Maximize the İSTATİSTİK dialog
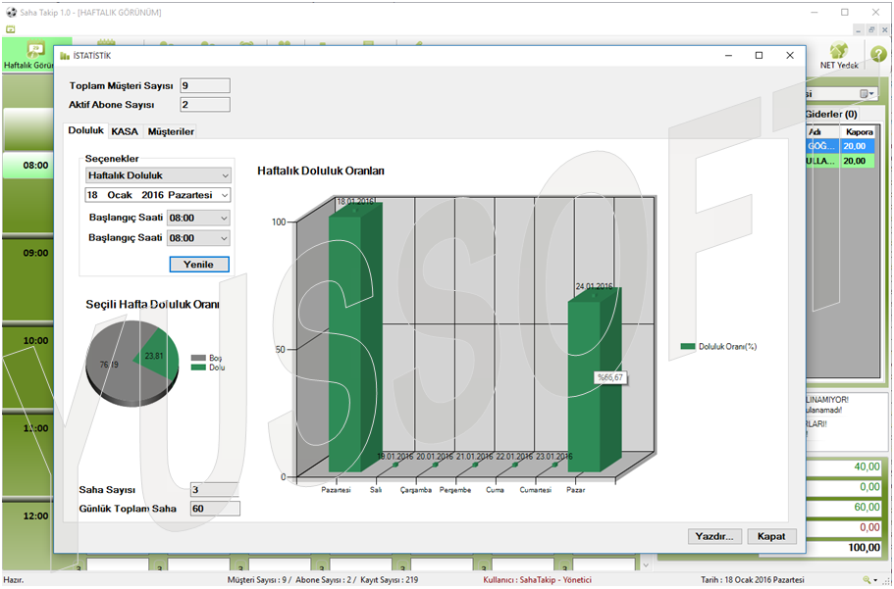 759,55
